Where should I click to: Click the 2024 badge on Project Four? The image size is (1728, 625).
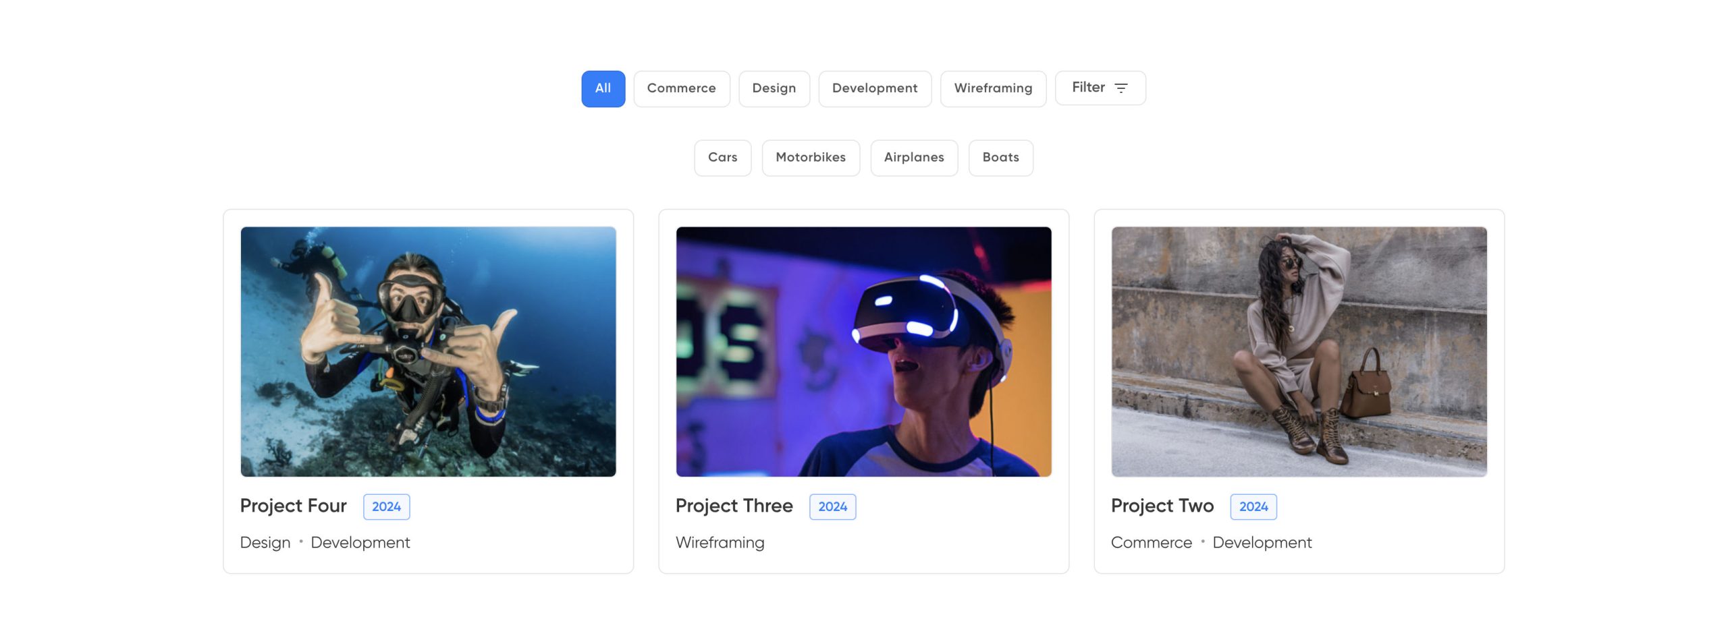[x=386, y=506]
